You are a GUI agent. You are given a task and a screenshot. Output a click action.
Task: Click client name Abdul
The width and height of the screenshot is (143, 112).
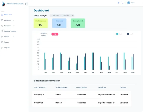coord(58,95)
